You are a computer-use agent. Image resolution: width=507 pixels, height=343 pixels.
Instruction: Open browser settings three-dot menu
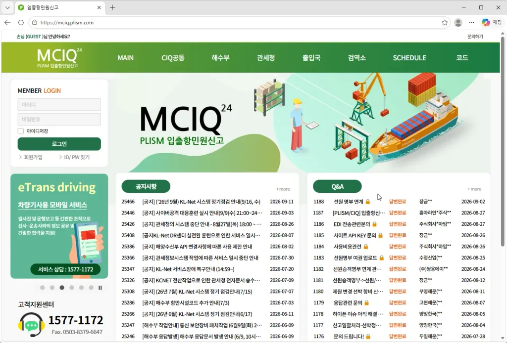point(472,23)
